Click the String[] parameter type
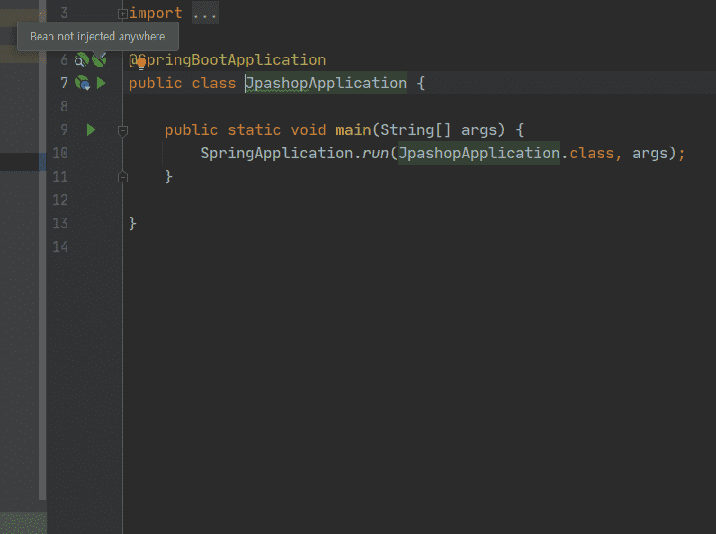 tap(416, 130)
